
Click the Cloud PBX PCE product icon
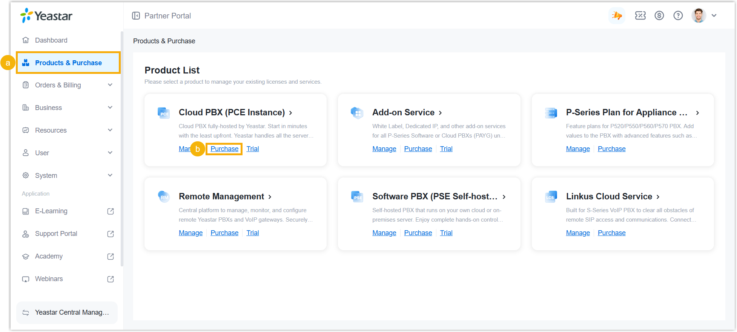(164, 113)
